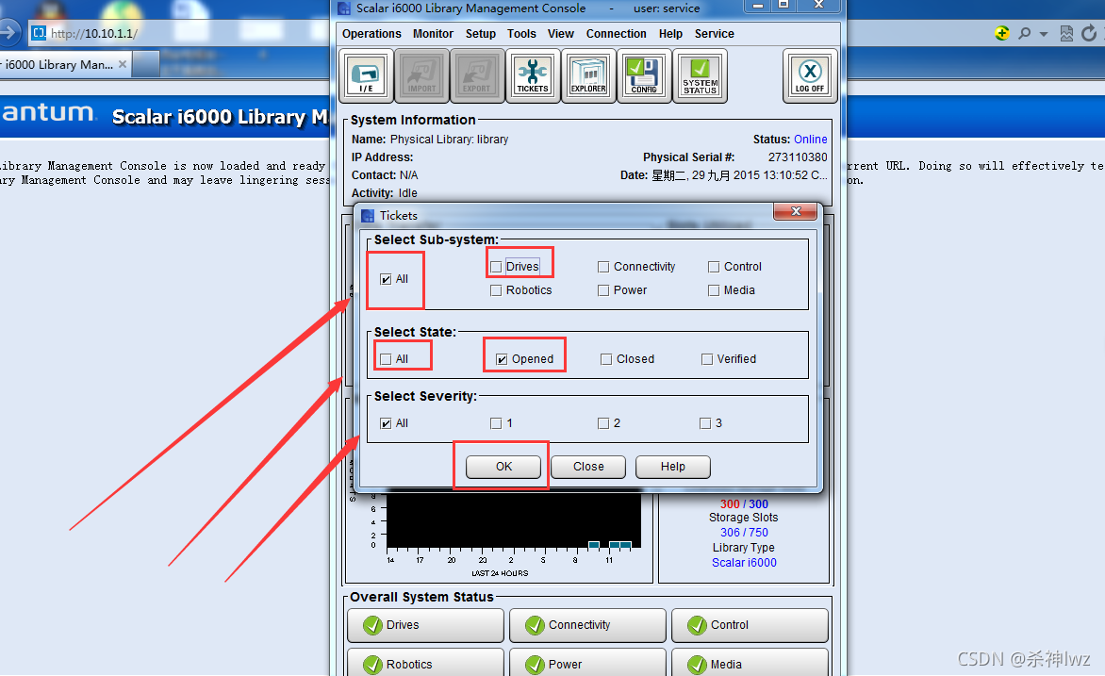The image size is (1105, 676).
Task: Click the Close button in Tickets dialog
Action: (588, 467)
